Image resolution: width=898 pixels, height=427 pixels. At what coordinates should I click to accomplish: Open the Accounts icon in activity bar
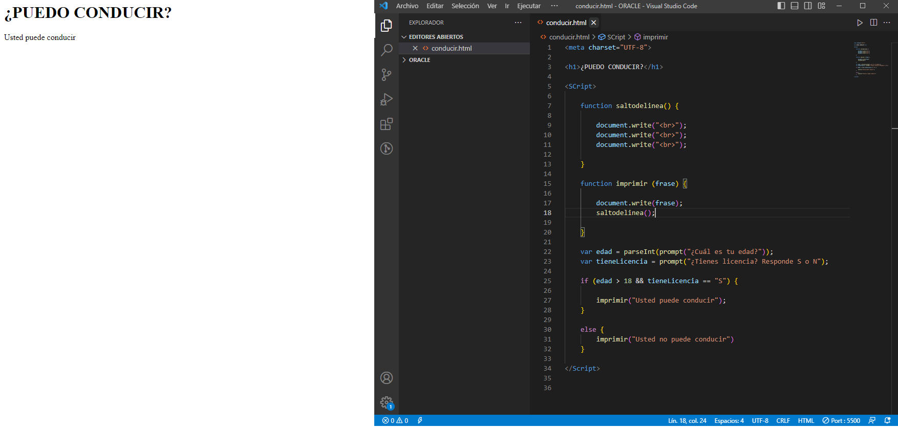coord(387,378)
